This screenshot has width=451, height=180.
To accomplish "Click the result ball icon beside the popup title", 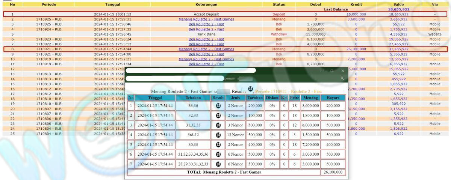I will tap(251, 89).
